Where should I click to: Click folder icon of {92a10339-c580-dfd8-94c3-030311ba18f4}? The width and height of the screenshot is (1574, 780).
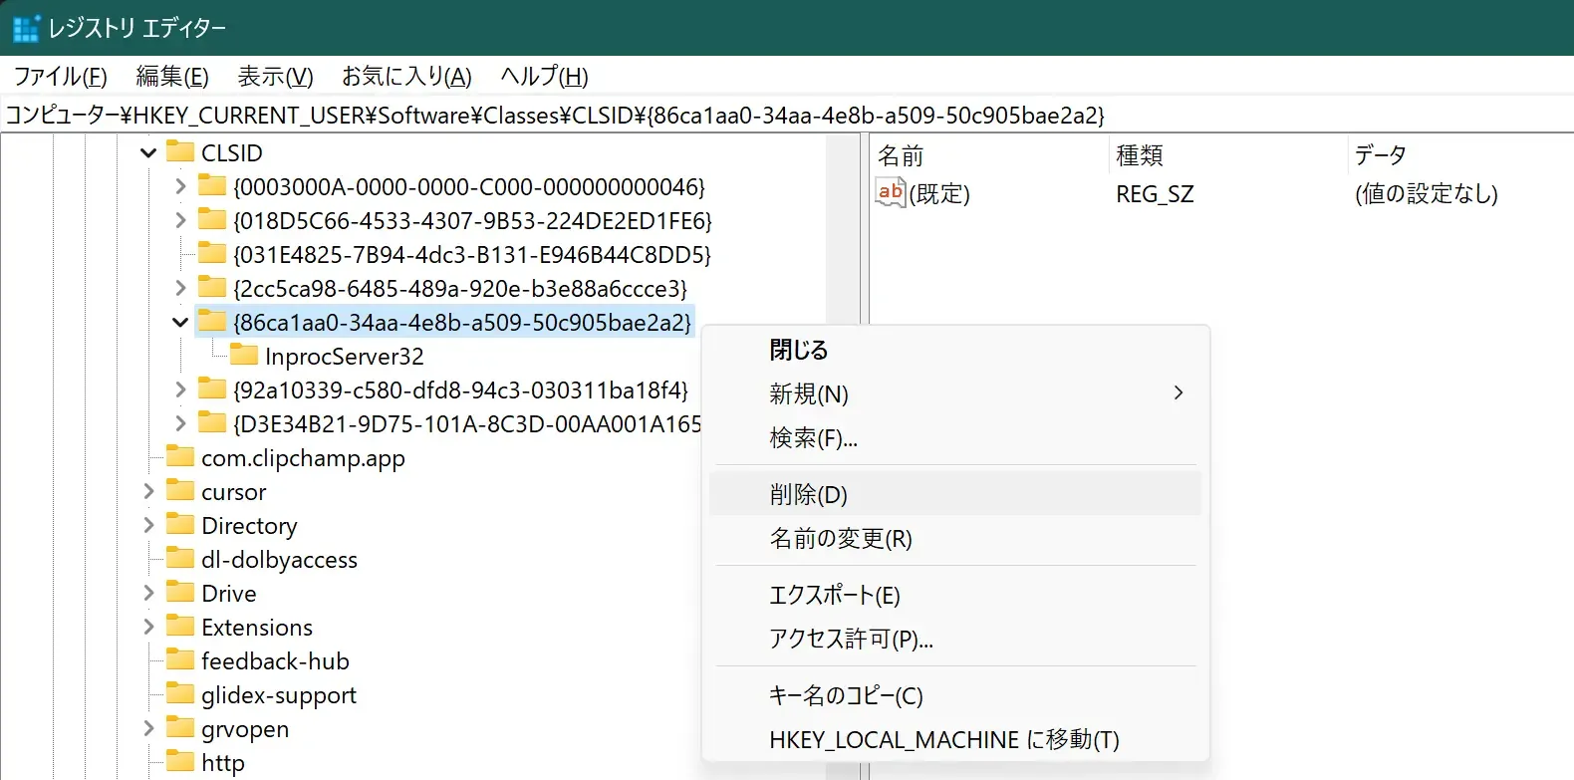[212, 389]
